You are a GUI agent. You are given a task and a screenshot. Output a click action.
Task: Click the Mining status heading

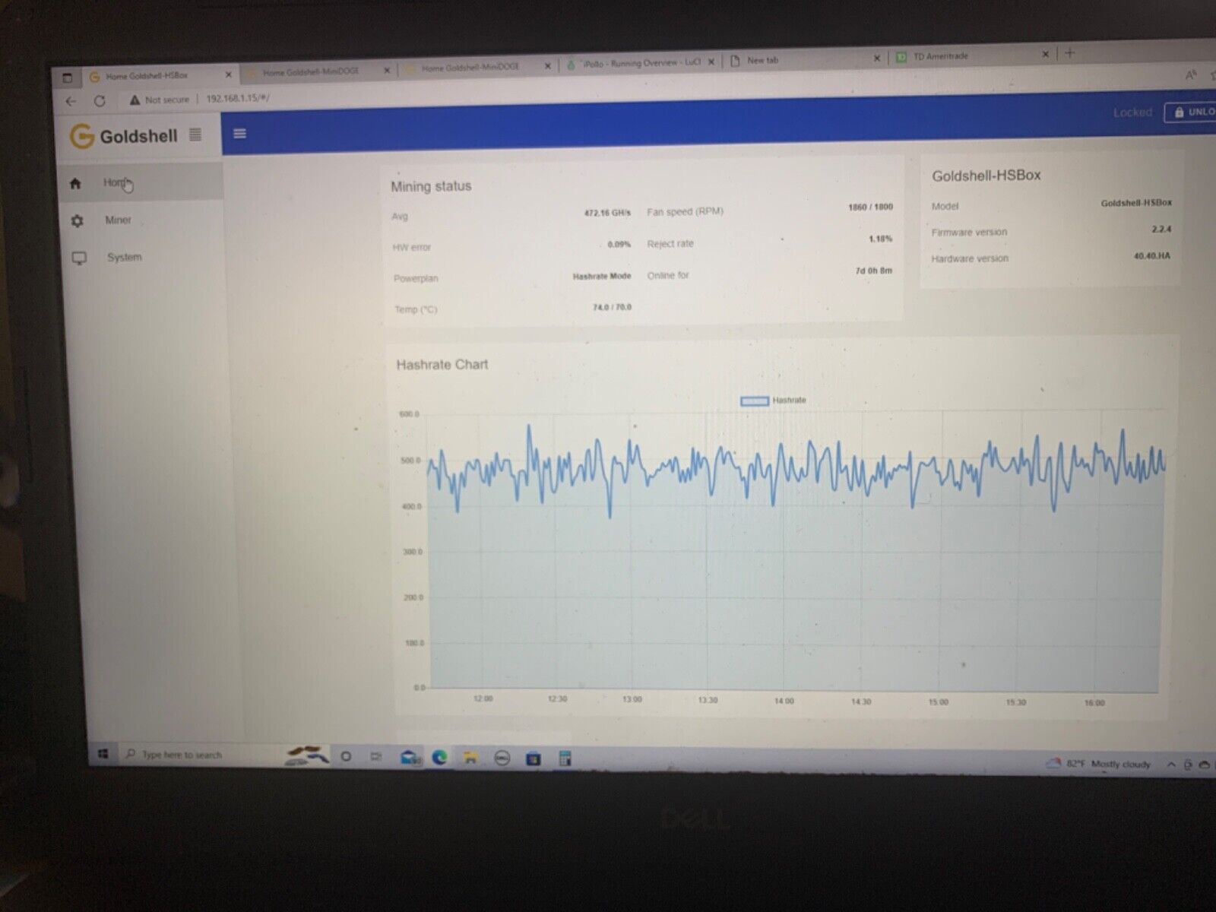tap(431, 186)
